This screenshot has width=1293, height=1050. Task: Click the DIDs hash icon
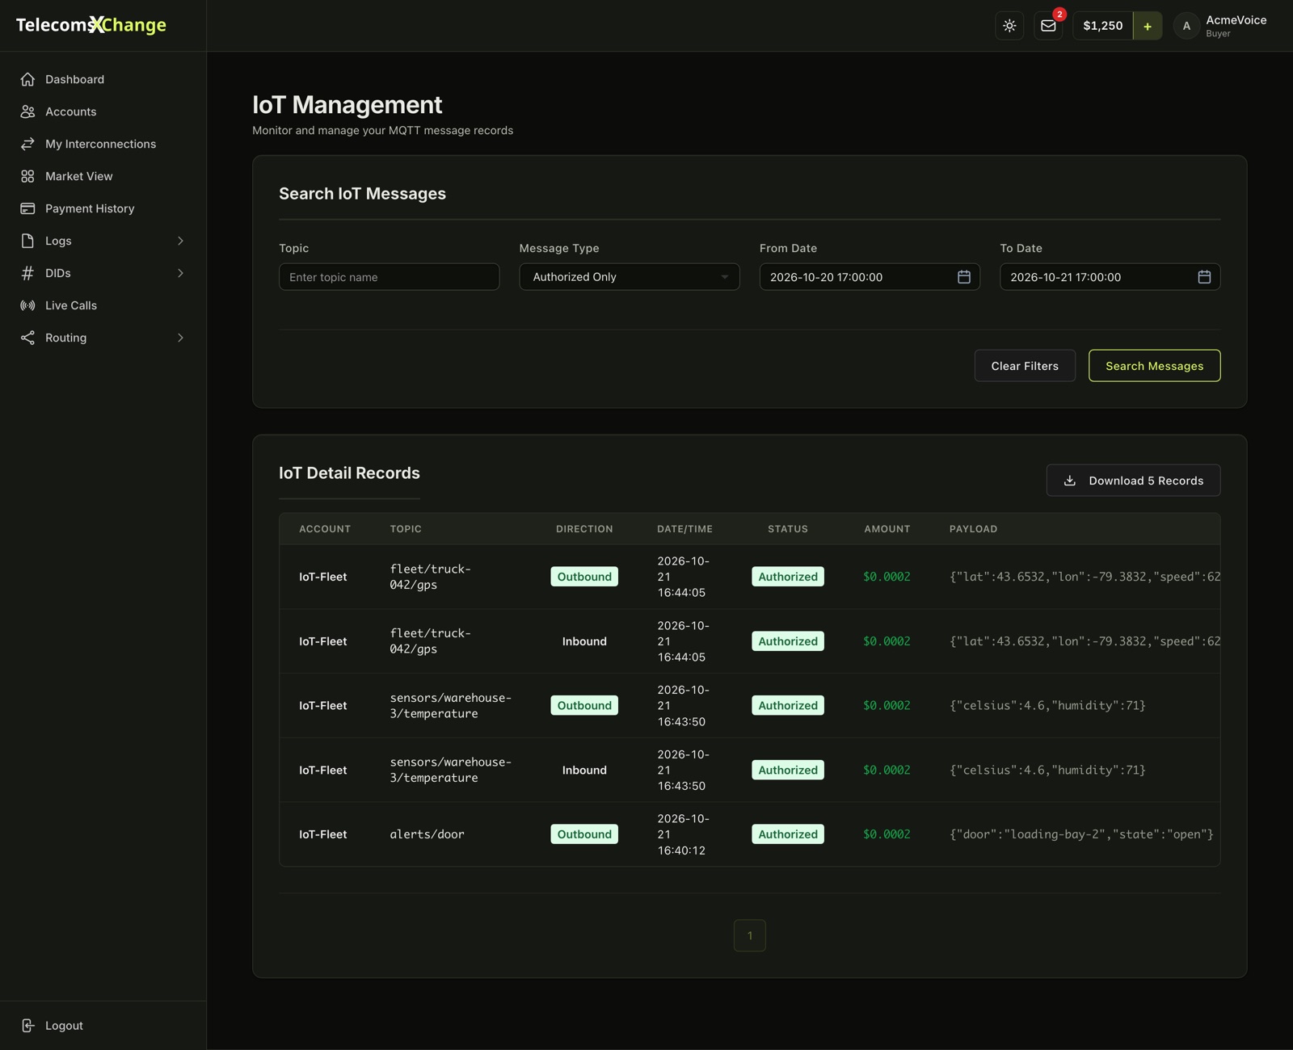tap(27, 273)
